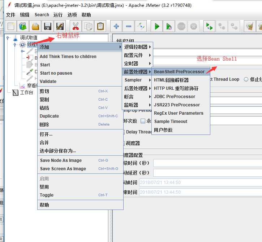Collapse the thread group tree node
262x242 pixels.
click(x=15, y=45)
